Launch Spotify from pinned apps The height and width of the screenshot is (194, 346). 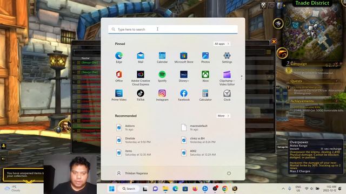162,77
